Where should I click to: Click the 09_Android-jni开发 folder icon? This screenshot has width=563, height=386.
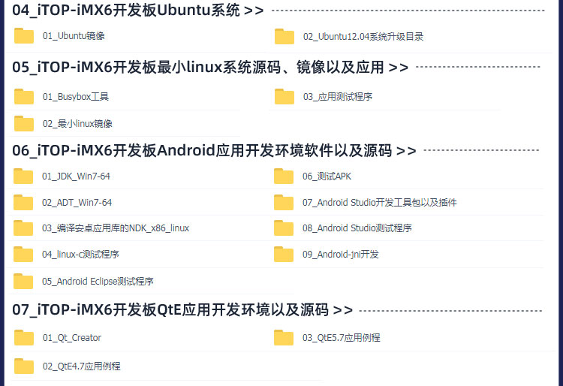(284, 255)
